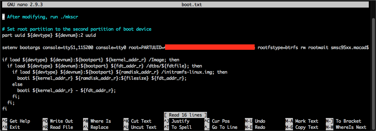Choose the Replace shortcut
The width and height of the screenshot is (376, 131).
(x=96, y=127)
